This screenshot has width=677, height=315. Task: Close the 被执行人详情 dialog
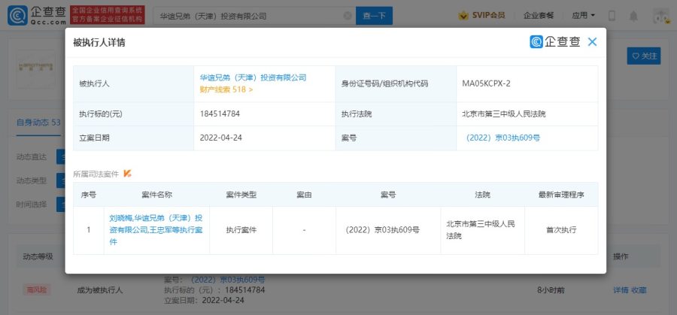(592, 42)
